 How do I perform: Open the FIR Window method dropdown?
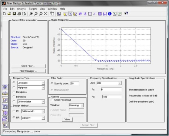(43, 118)
